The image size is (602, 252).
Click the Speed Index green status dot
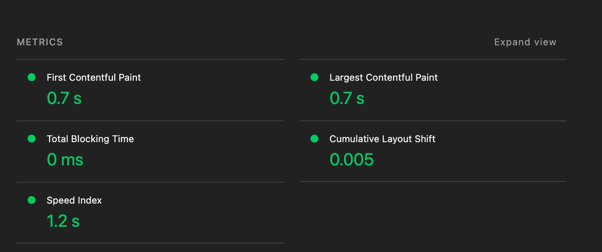coord(32,200)
